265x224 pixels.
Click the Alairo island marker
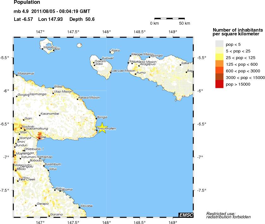tap(110, 52)
